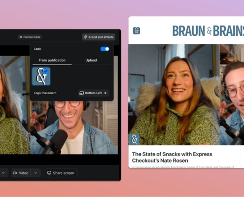Click the Video camera button
The height and width of the screenshot is (197, 244).
tap(21, 173)
